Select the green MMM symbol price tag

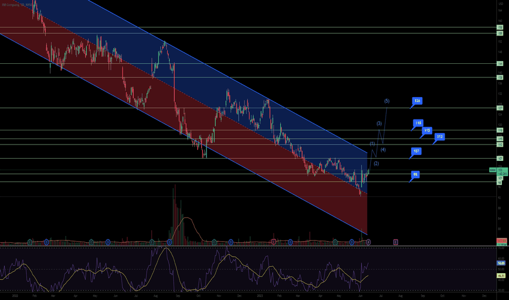click(x=493, y=170)
